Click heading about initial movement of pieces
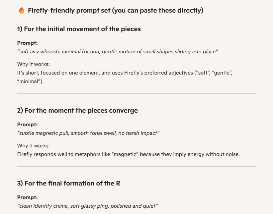273x214 pixels. point(79,29)
